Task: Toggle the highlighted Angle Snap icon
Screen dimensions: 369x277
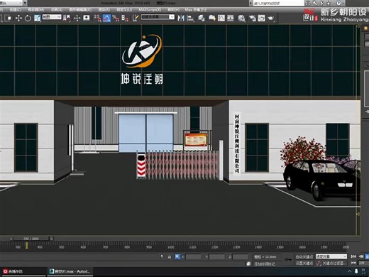Action: pyautogui.click(x=106, y=18)
